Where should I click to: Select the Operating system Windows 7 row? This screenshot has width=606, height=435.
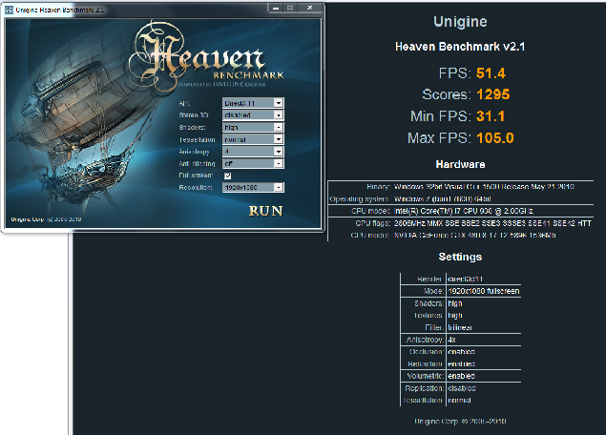pos(460,199)
